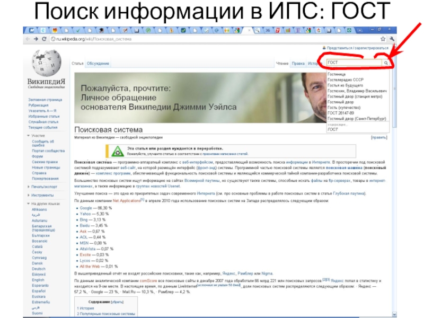Click the browser forward arrow
This screenshot has height=318, width=424.
pos(36,39)
